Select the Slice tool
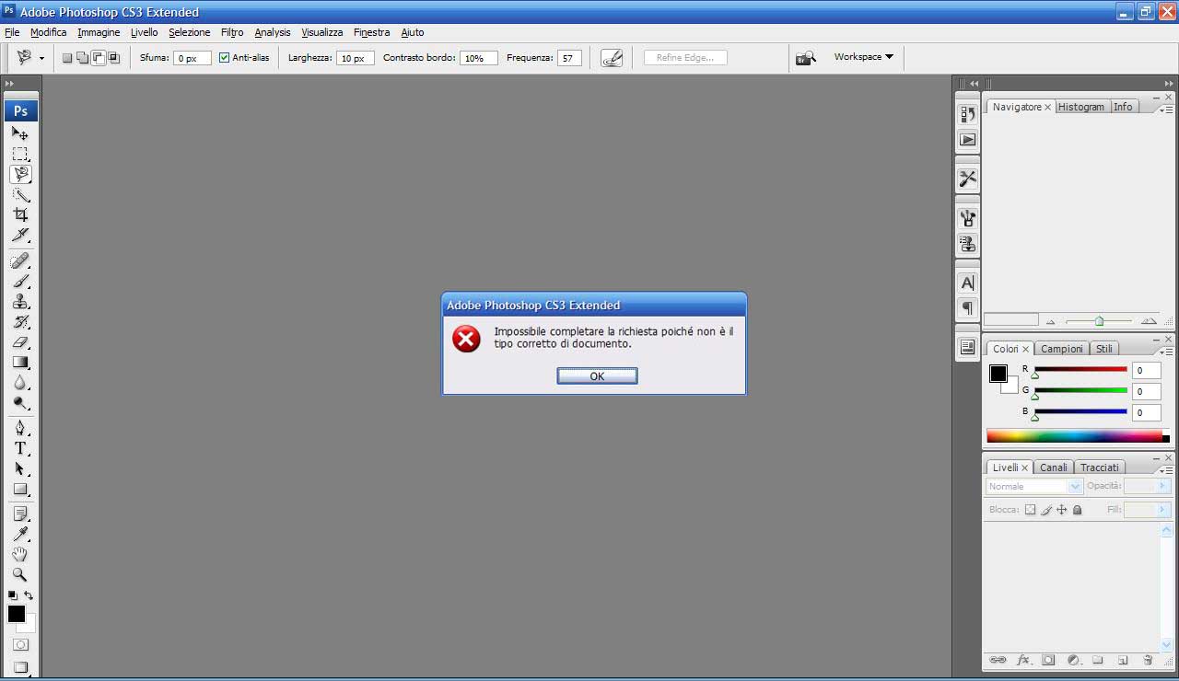1179x681 pixels. coord(20,235)
